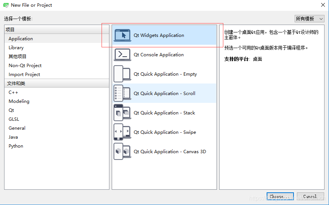The image size is (329, 205).
Task: Select Library project category
Action: 57,48
